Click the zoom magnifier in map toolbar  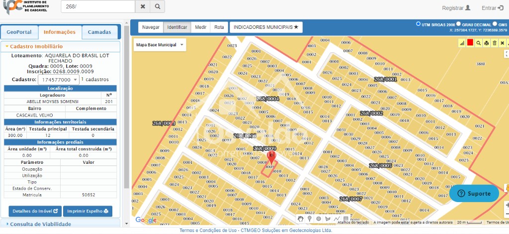(x=478, y=43)
